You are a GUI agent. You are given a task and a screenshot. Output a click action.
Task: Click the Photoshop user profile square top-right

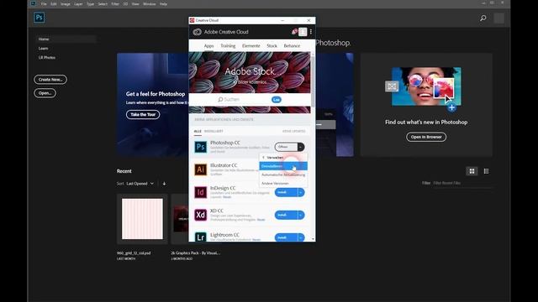498,18
